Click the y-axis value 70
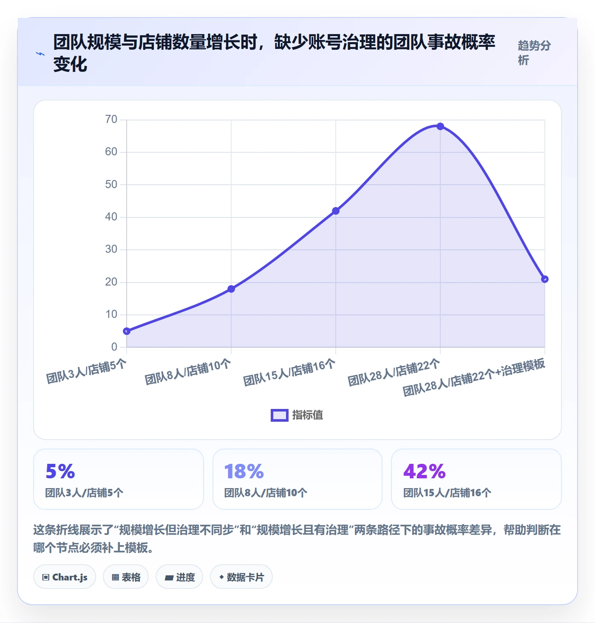This screenshot has height=623, width=595. 111,120
